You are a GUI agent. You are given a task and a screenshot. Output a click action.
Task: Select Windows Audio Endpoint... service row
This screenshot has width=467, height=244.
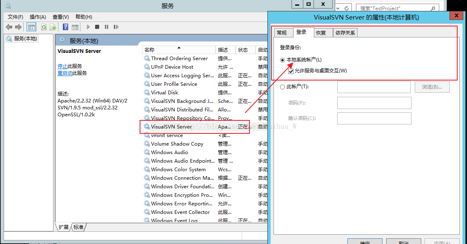click(205, 161)
